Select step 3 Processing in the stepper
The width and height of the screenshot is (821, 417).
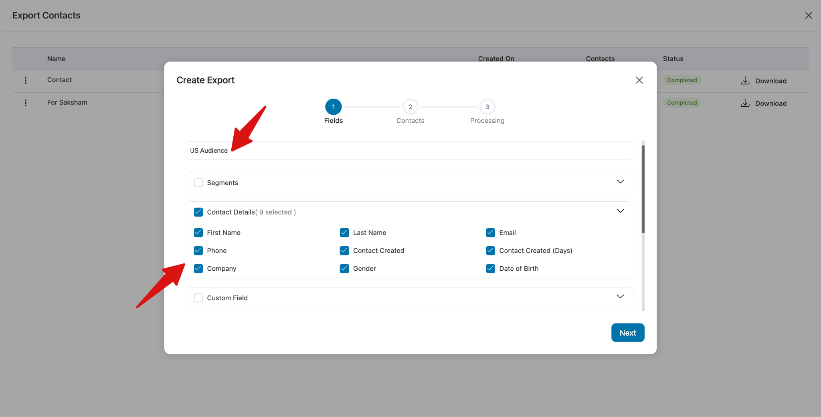[487, 107]
